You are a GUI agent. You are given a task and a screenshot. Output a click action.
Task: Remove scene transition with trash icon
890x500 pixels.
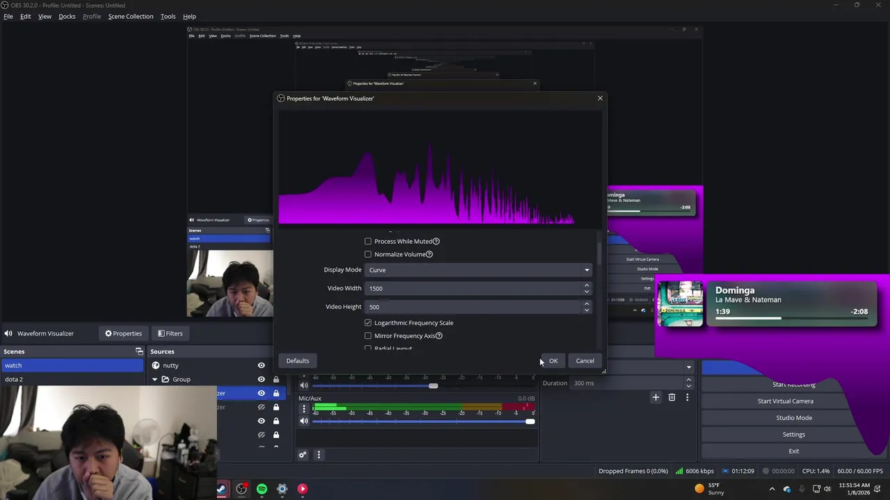(672, 397)
